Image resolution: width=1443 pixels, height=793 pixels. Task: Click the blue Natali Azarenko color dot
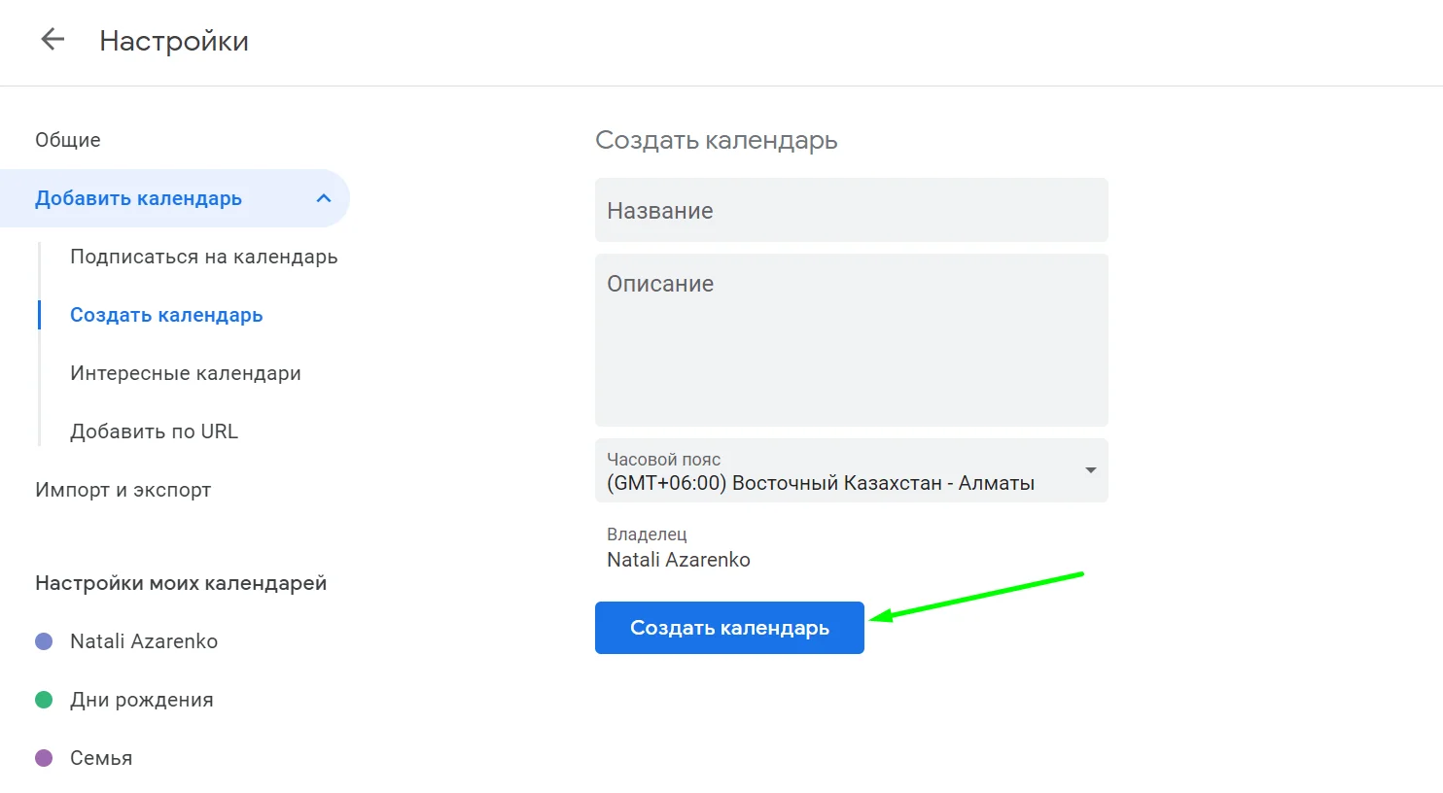44,641
